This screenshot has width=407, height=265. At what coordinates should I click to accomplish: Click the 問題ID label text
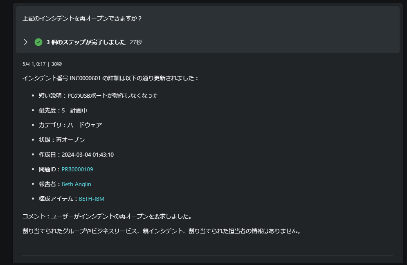pyautogui.click(x=49, y=169)
